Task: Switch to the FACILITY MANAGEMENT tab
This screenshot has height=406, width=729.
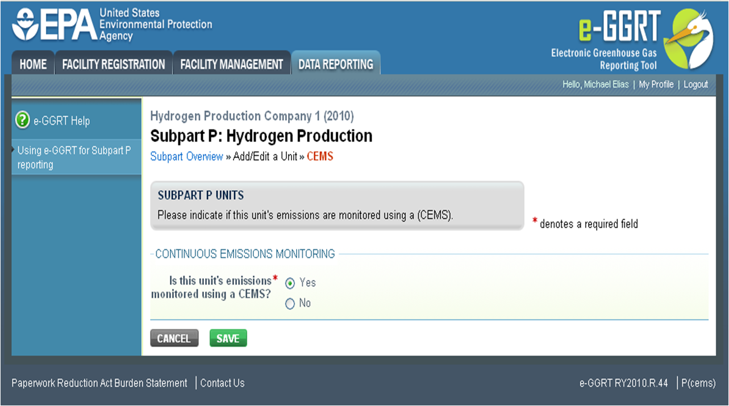Action: 231,64
